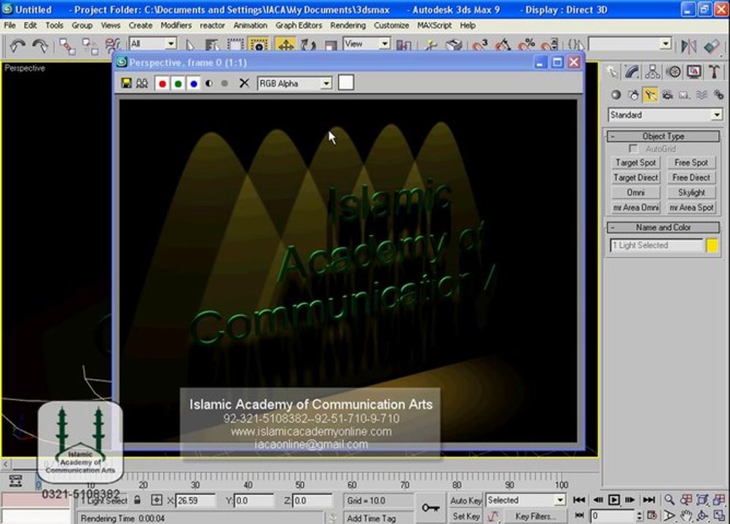Viewport: 730px width, 524px height.
Task: Click the mr Area Spot button
Action: coord(691,208)
